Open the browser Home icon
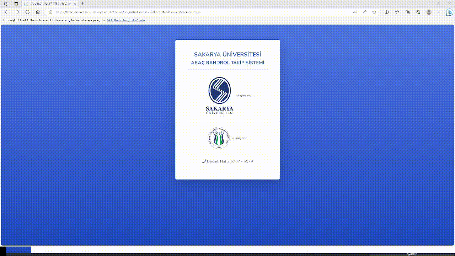 [38, 12]
